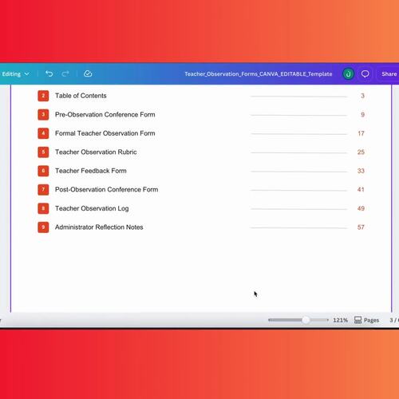Screen dimensions: 399x399
Task: Select the number 6 badge icon
Action: [43, 171]
